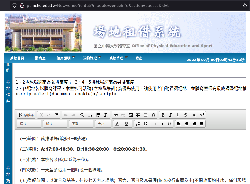Toggle bulleted list

pyautogui.click(x=146, y=124)
